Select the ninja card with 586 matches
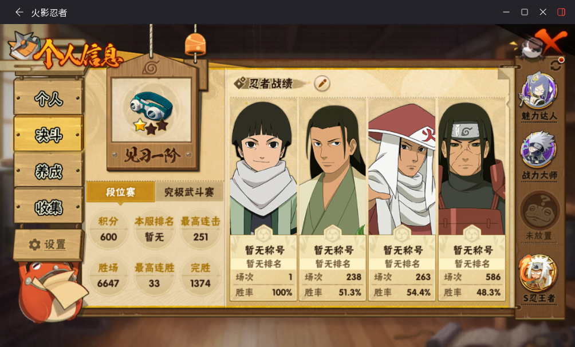 pos(471,200)
